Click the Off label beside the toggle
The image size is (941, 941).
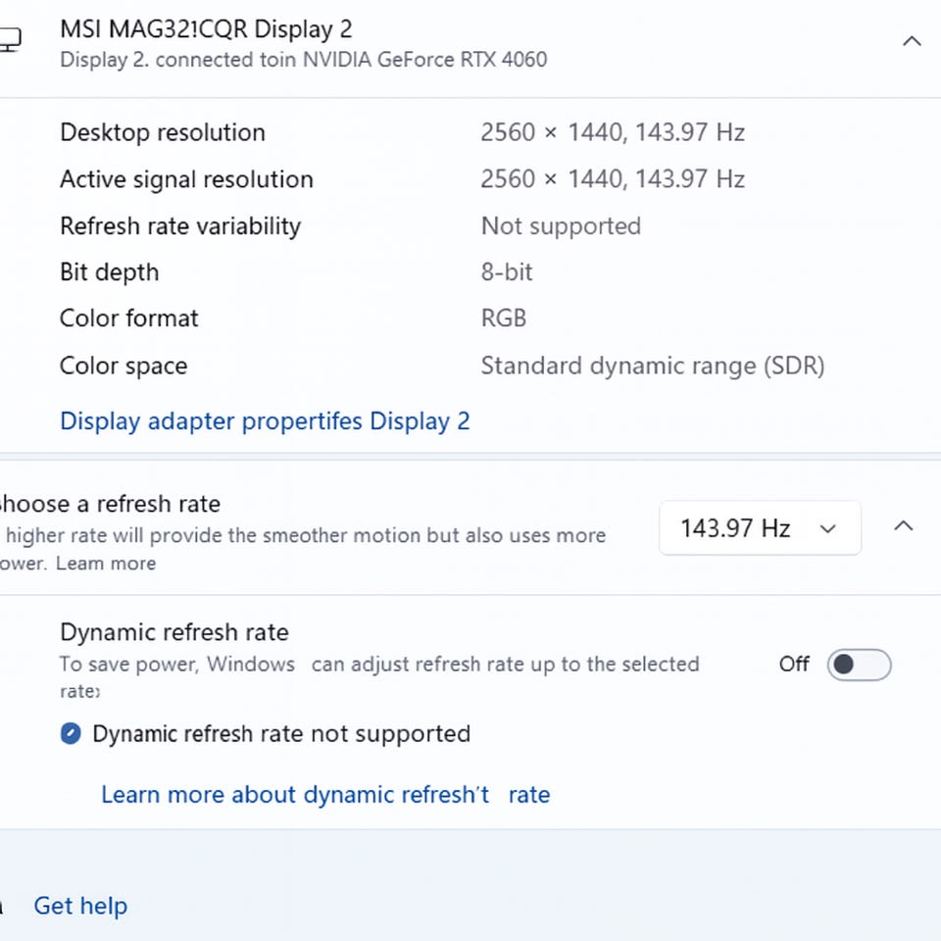pos(794,665)
